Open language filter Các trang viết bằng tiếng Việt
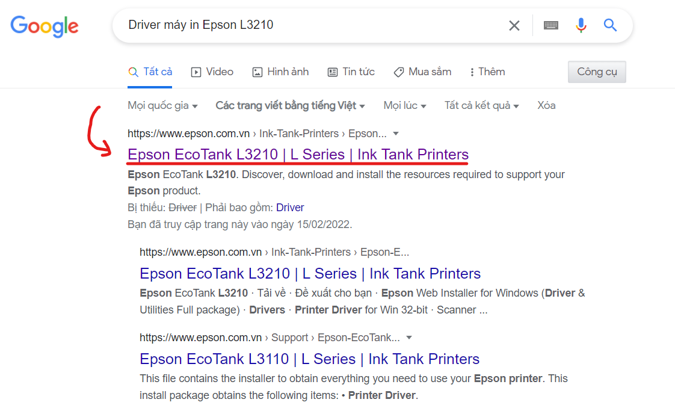Image resolution: width=675 pixels, height=417 pixels. 290,105
